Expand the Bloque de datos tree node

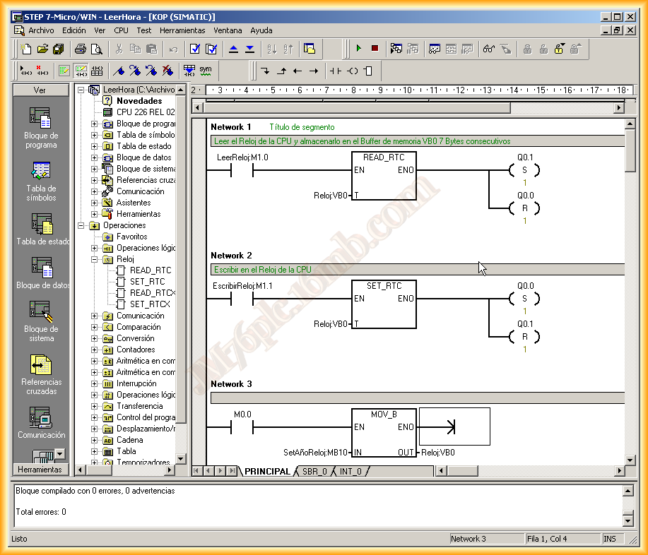95,157
